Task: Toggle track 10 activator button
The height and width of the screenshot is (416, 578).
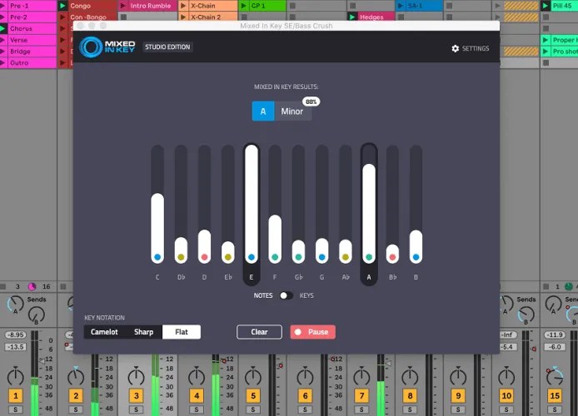Action: point(506,396)
